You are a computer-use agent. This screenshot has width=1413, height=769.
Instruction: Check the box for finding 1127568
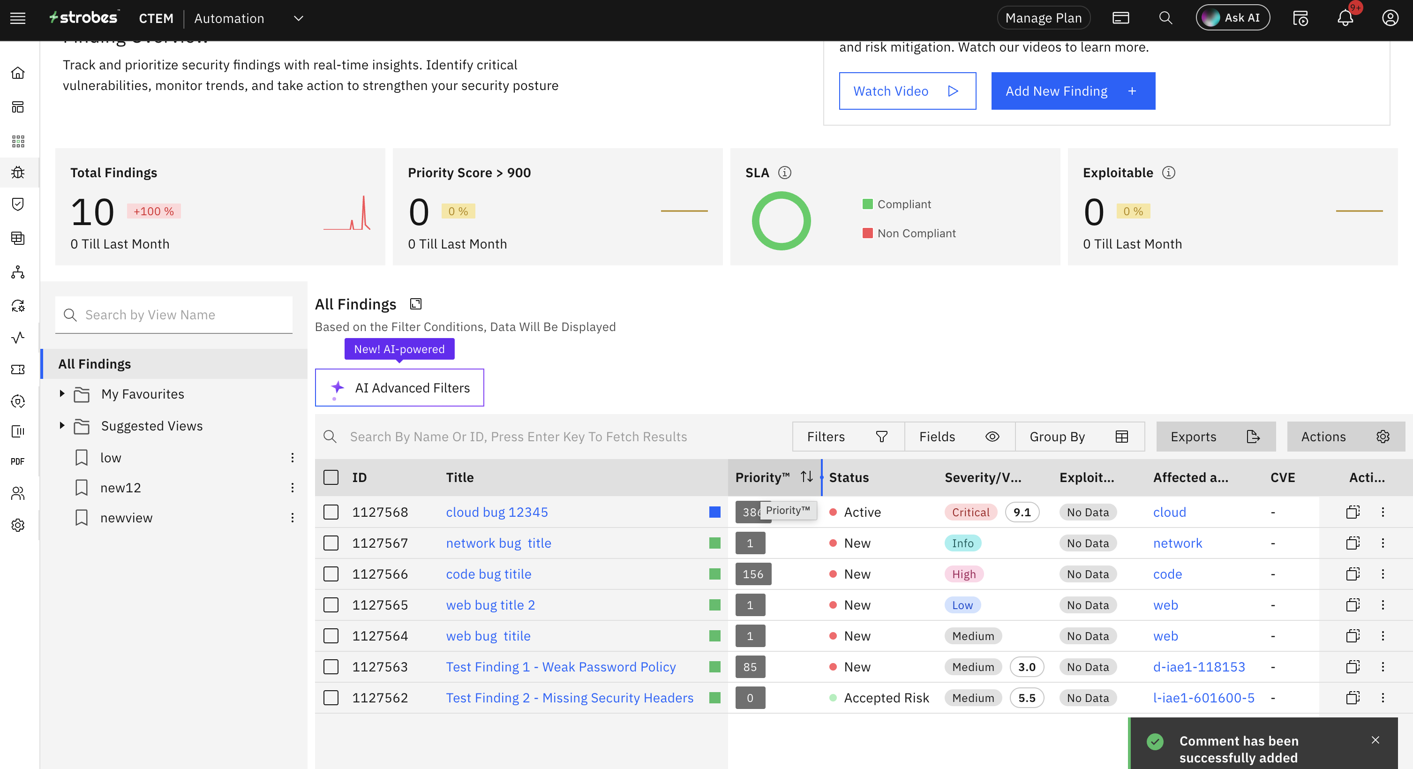331,512
